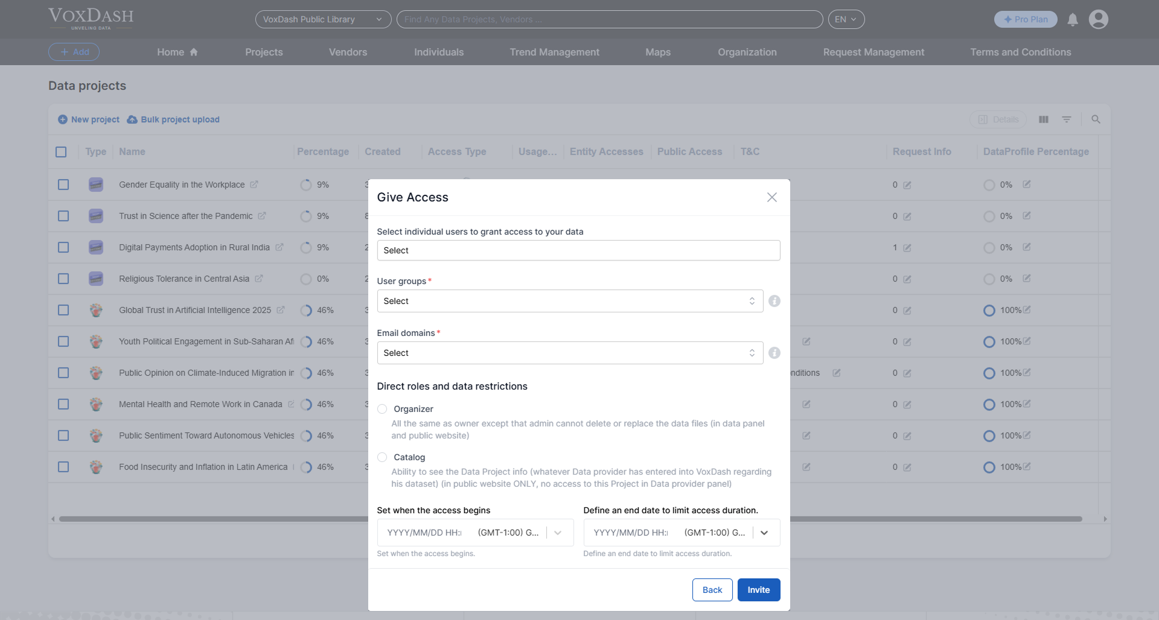Edit DataProfile percentage for Gender Equality row

point(1027,184)
